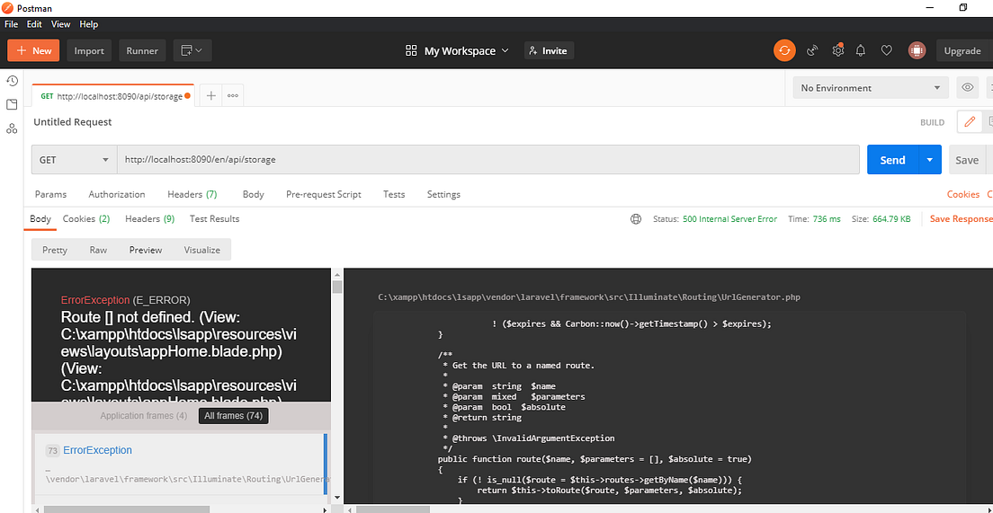Click the left pane scrollbar up arrow

337,273
